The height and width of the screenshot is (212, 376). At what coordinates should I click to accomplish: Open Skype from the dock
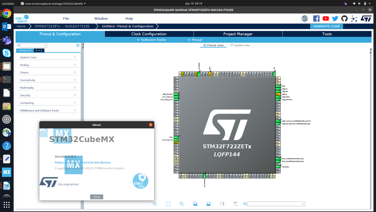point(6,53)
